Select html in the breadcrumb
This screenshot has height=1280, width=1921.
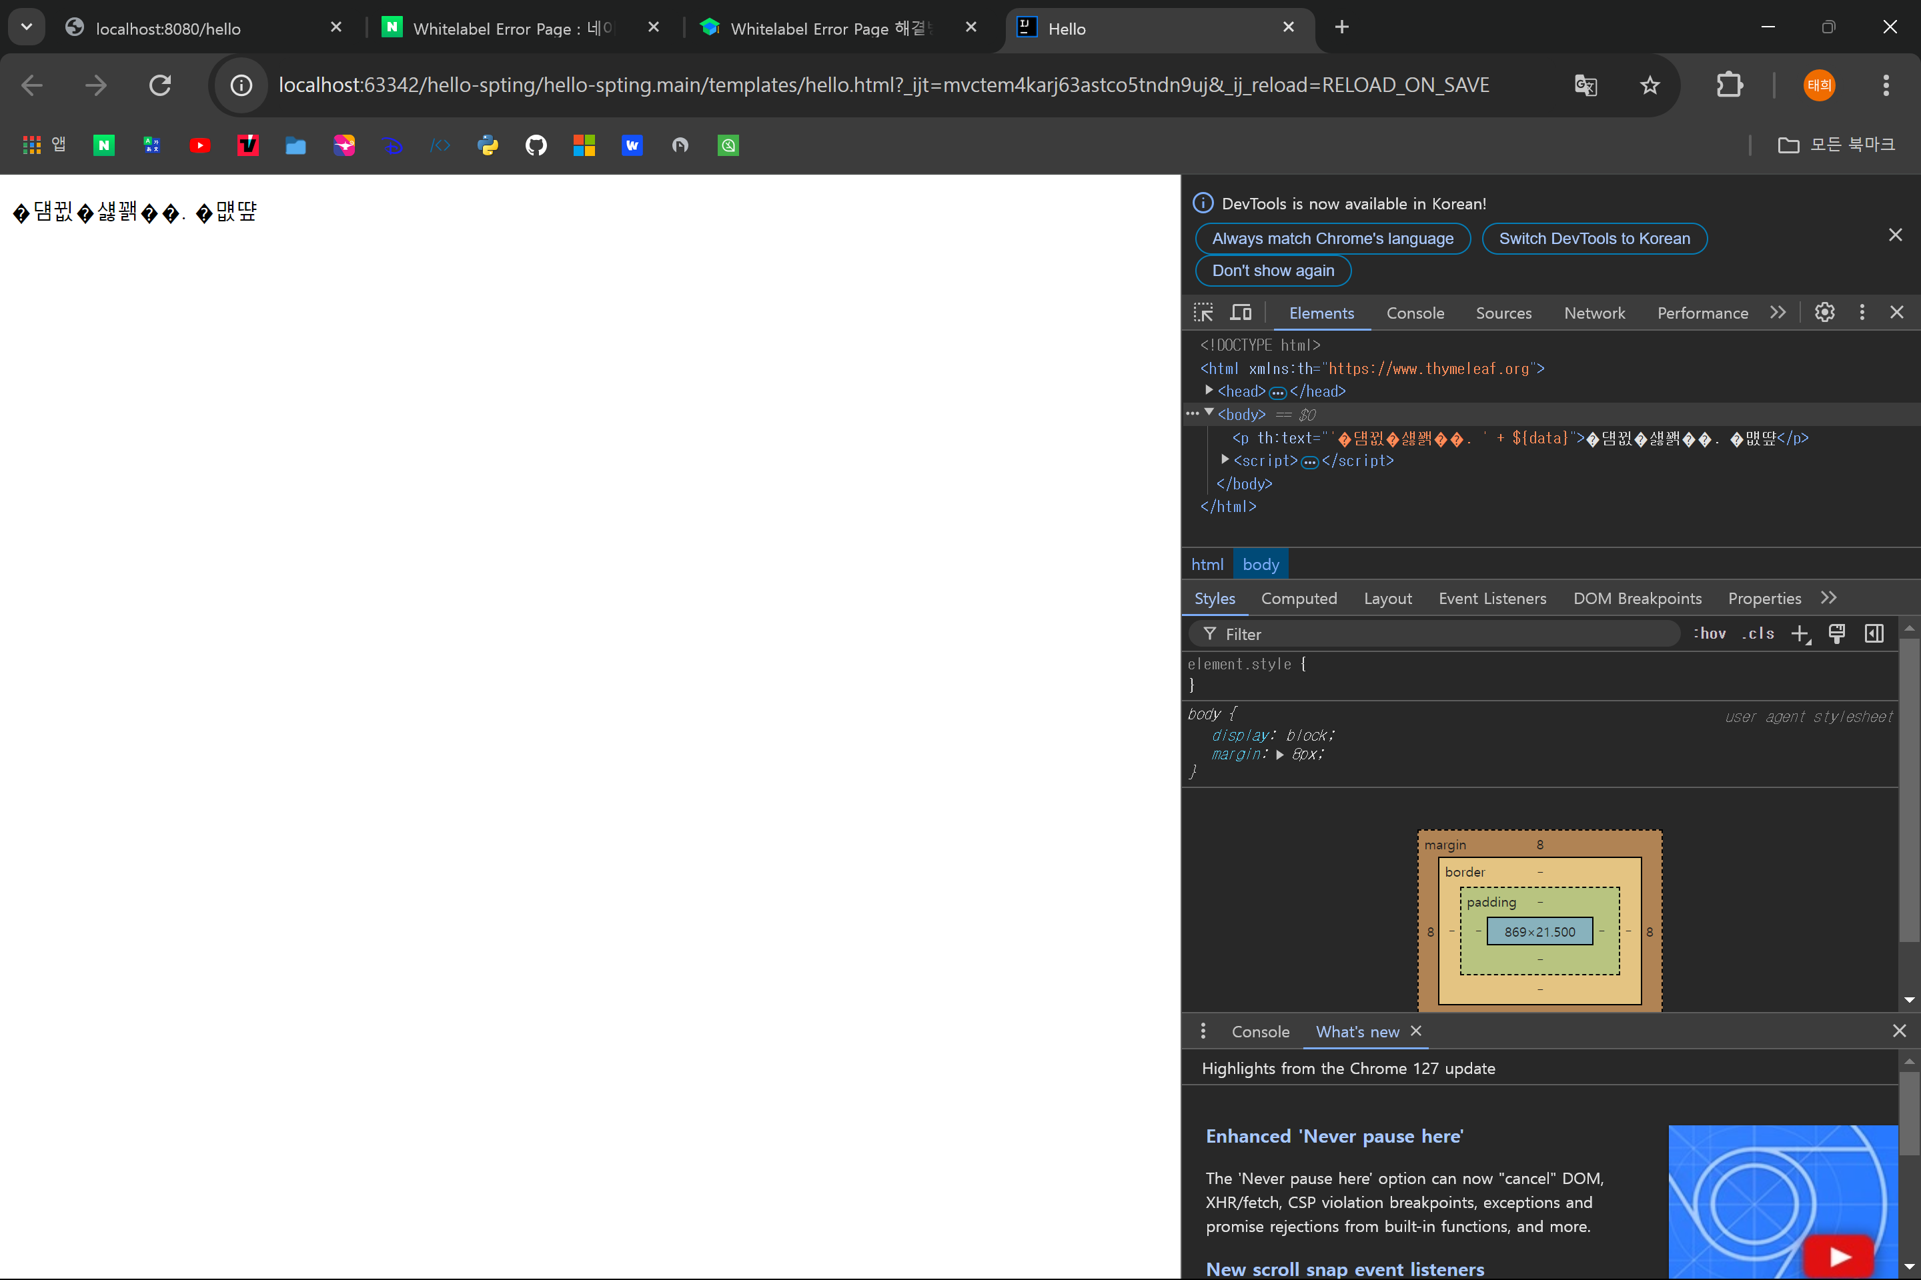[x=1207, y=564]
